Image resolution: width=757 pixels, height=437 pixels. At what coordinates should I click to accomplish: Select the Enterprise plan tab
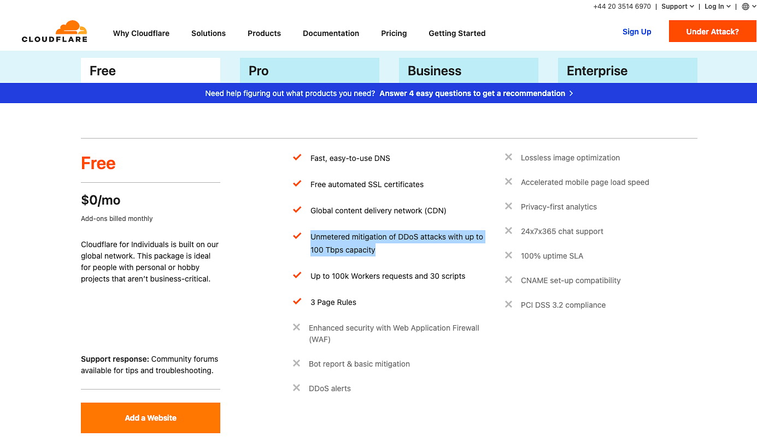(627, 70)
